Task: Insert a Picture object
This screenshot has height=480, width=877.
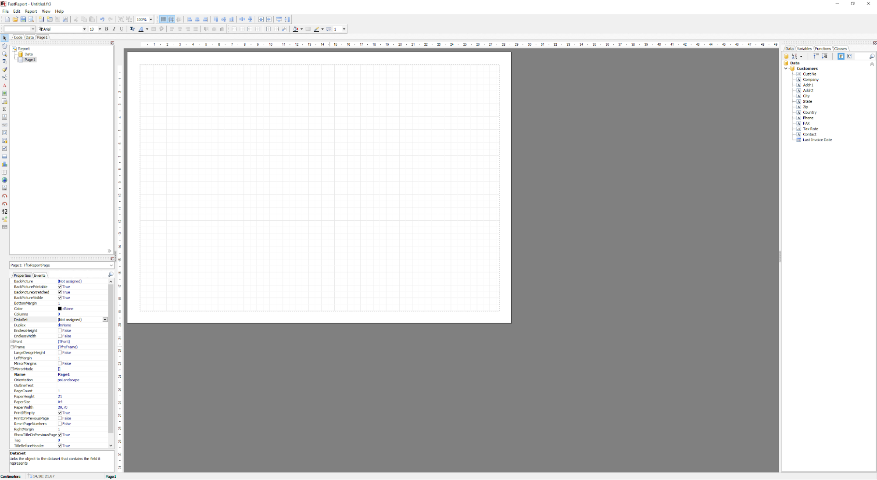Action: tap(4, 93)
